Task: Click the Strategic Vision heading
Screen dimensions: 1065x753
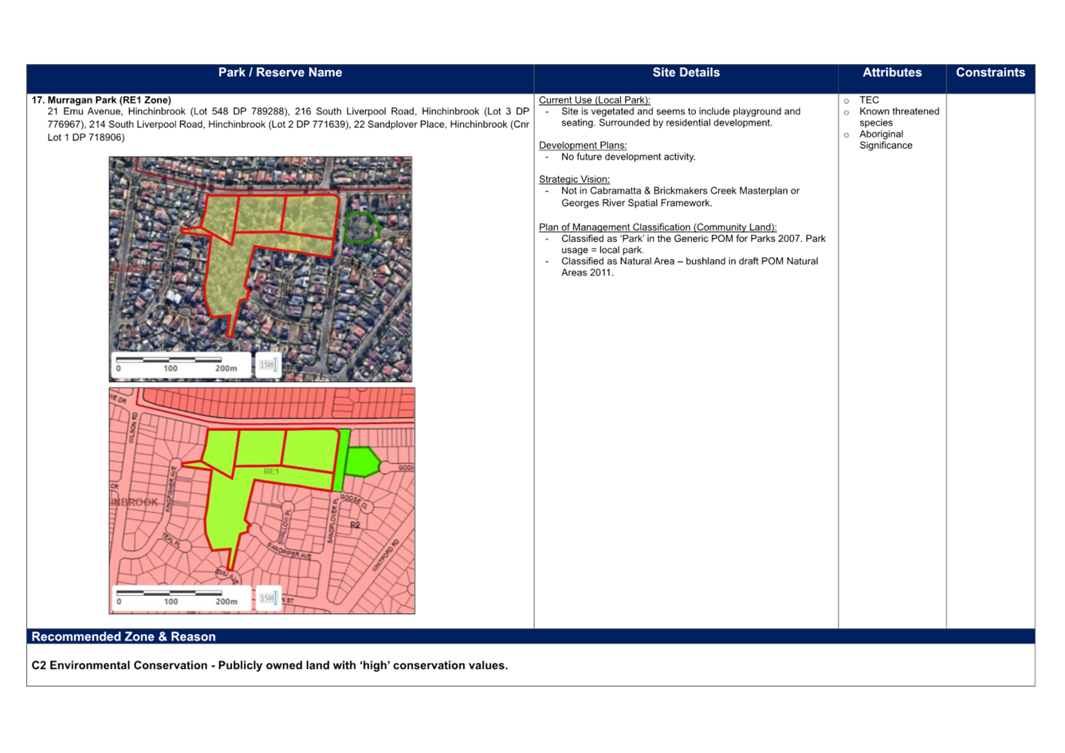Action: (x=574, y=179)
